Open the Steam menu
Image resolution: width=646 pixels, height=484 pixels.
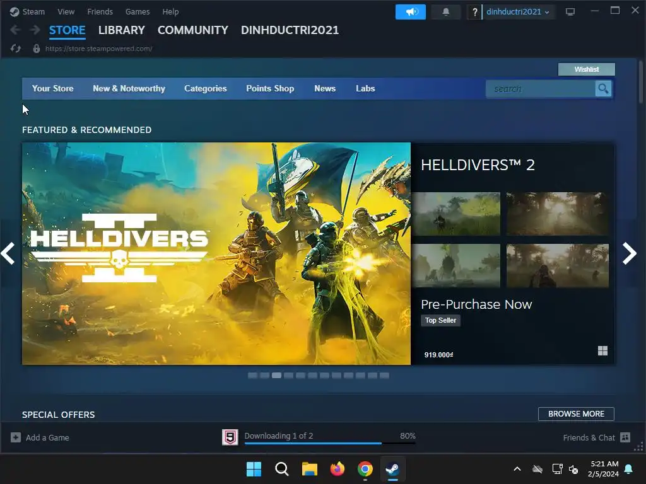click(33, 11)
